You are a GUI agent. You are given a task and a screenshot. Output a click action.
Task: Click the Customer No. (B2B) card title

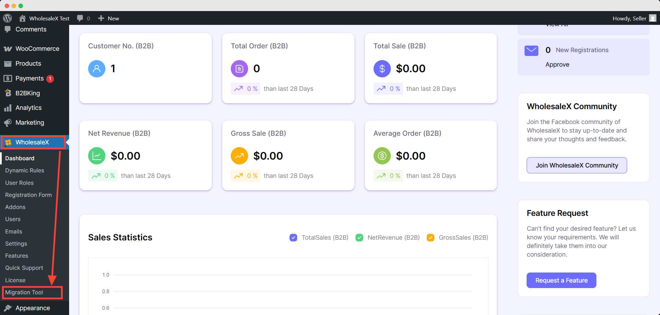pyautogui.click(x=121, y=46)
